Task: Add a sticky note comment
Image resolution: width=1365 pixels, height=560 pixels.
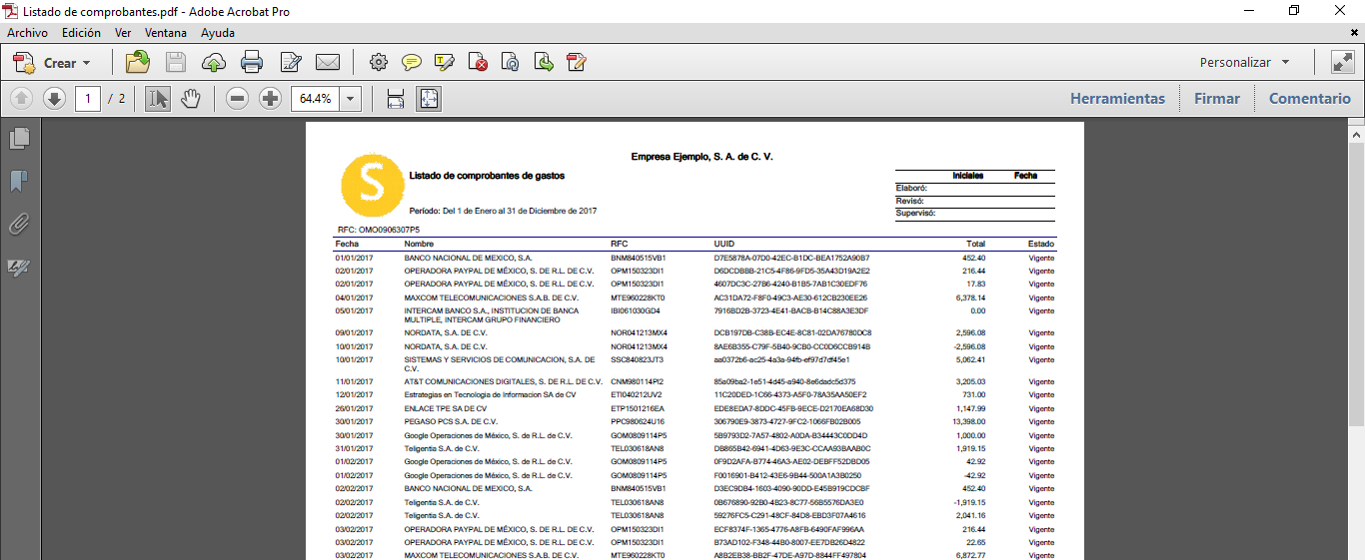Action: coord(411,63)
